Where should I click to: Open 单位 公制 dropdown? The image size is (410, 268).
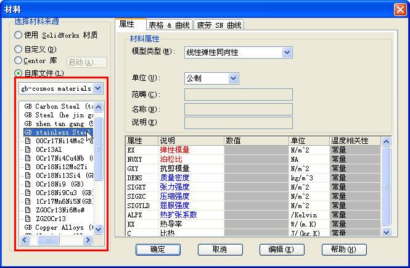234,78
